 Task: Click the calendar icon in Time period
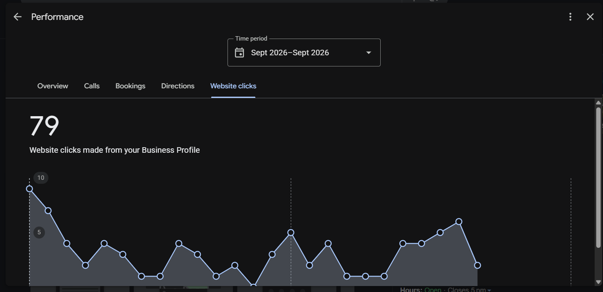239,53
